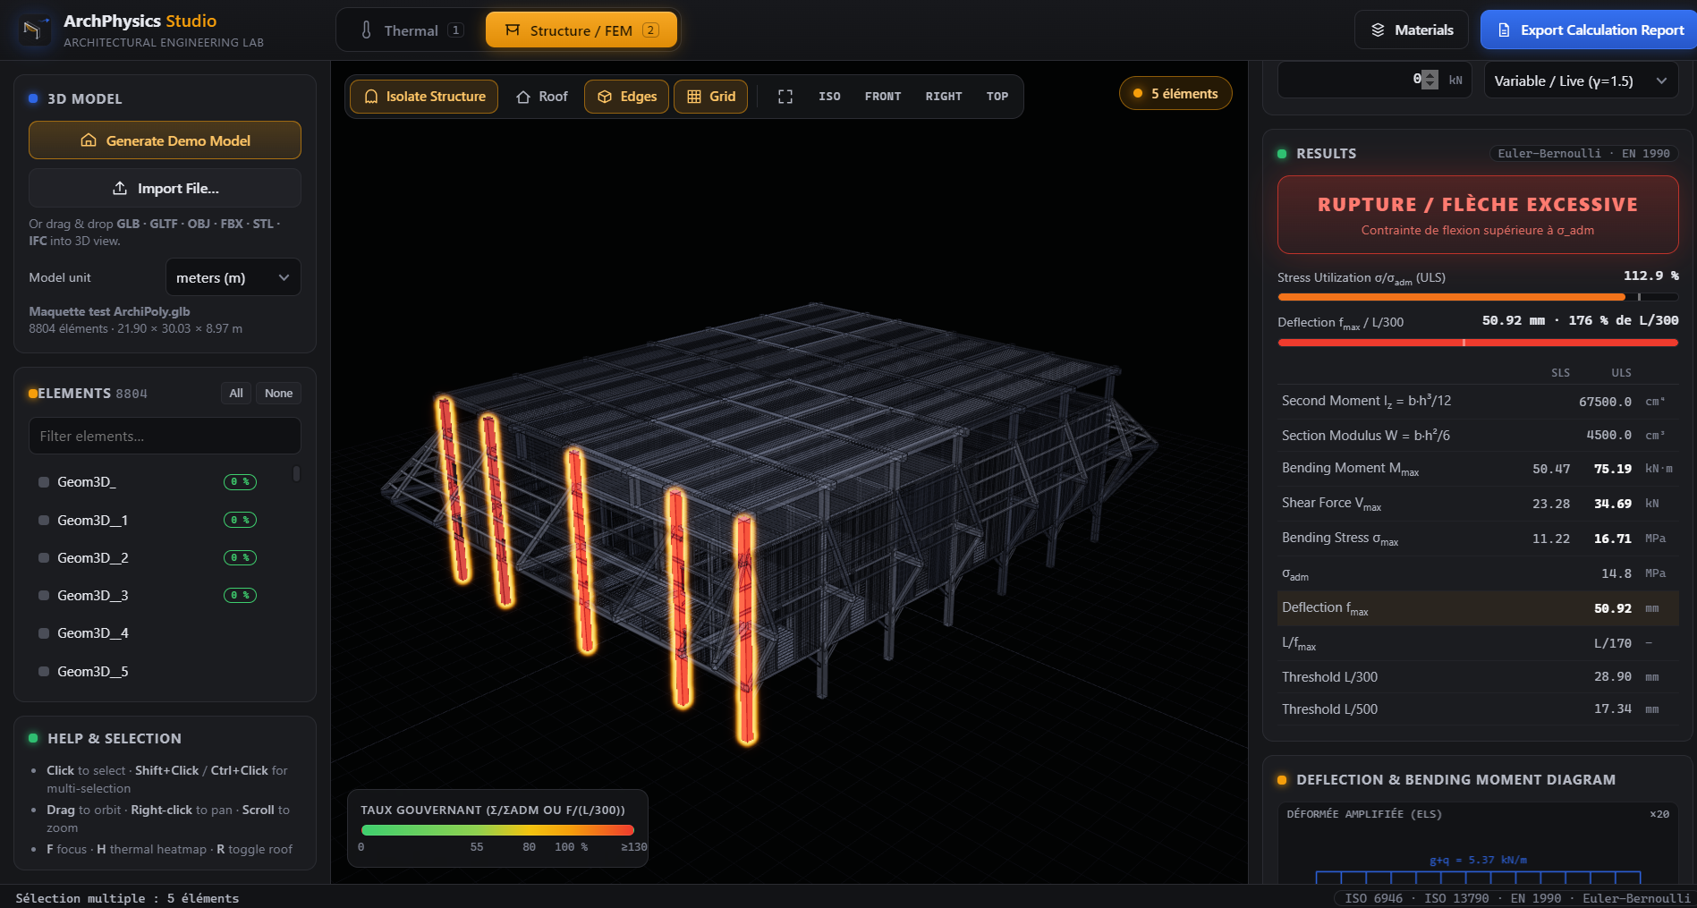Click the bell-shaped Isolate Structure icon
The image size is (1697, 908).
(371, 97)
